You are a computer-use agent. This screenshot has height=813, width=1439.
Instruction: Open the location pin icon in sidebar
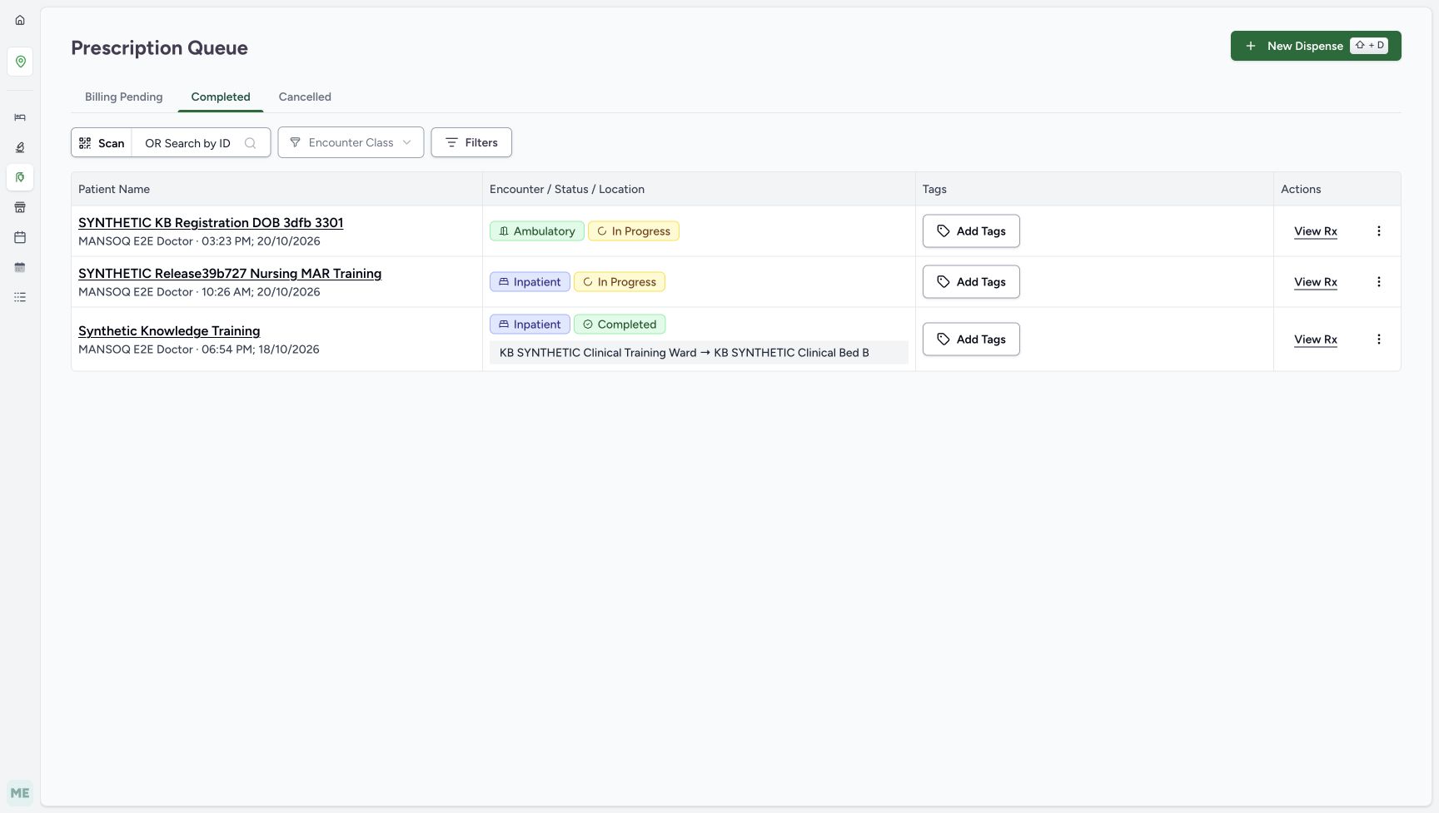(x=20, y=62)
